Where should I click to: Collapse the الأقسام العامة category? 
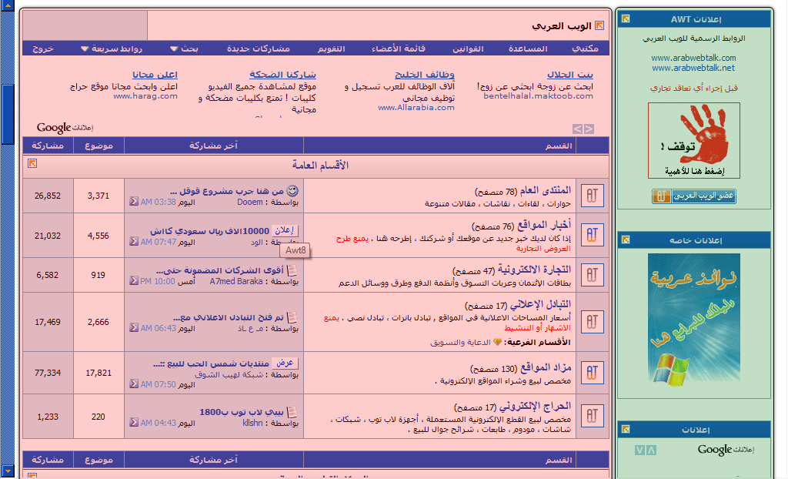point(32,163)
